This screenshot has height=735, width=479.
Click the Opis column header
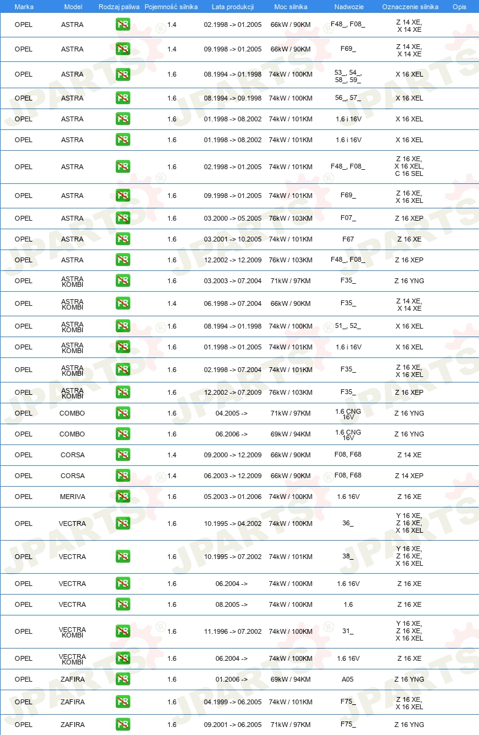click(x=459, y=7)
